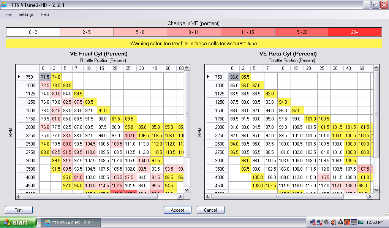This screenshot has height=228, width=389.
Task: Open the orange volume control tray icon
Action: click(334, 222)
